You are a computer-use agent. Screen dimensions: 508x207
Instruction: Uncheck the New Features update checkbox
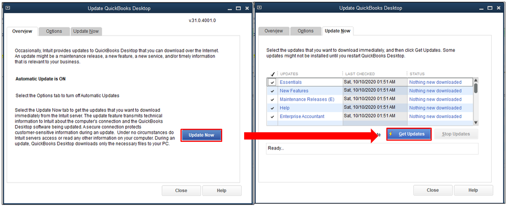click(272, 91)
